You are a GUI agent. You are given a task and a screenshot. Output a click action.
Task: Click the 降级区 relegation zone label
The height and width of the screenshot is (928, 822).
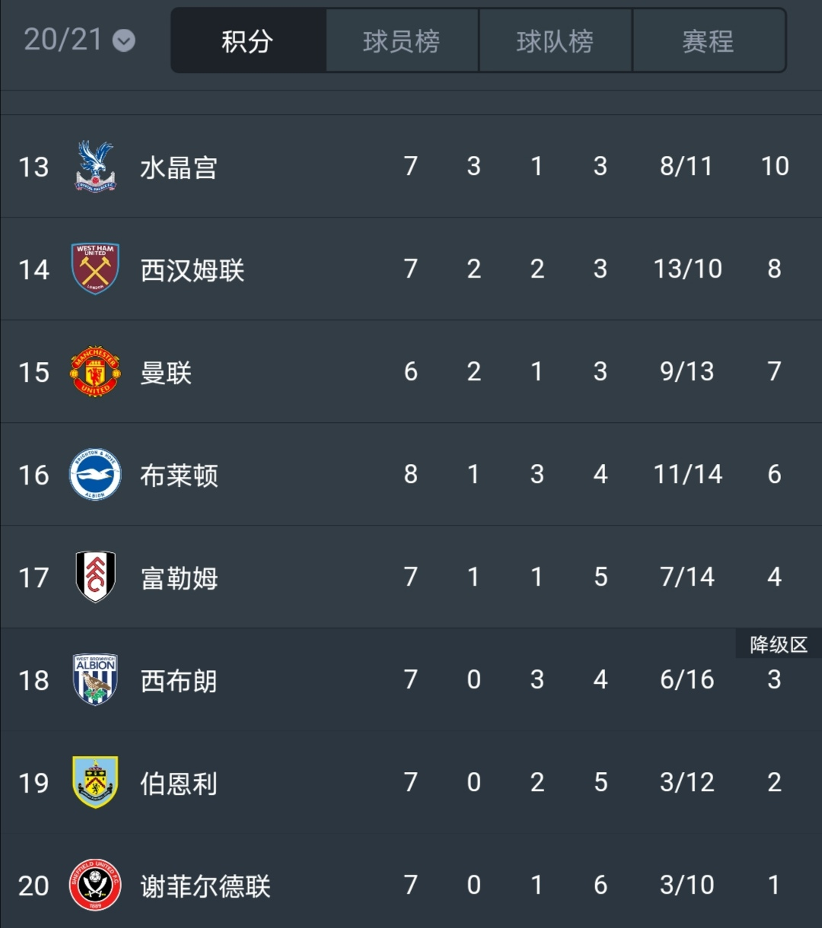click(778, 645)
